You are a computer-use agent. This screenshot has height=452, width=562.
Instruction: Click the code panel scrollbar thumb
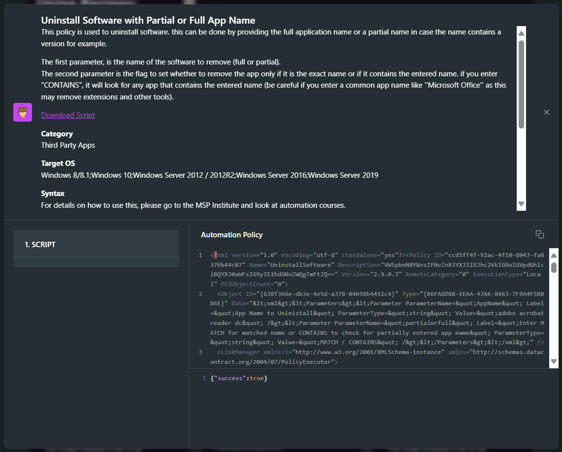pyautogui.click(x=554, y=267)
